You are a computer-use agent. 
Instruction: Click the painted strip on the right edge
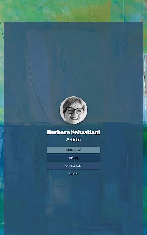pos(145,127)
